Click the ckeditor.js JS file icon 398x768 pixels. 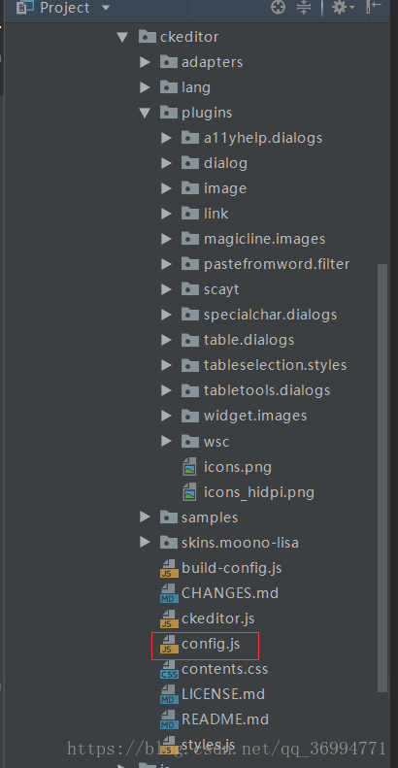(168, 619)
